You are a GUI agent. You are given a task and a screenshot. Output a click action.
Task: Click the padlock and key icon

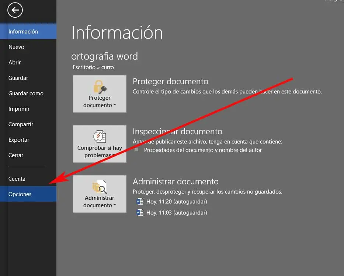click(x=100, y=87)
